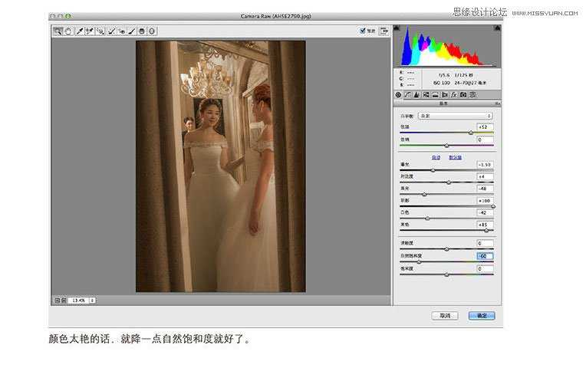The height and width of the screenshot is (368, 586).
Task: Open the HSL / Grayscale panel tab
Action: coord(426,95)
